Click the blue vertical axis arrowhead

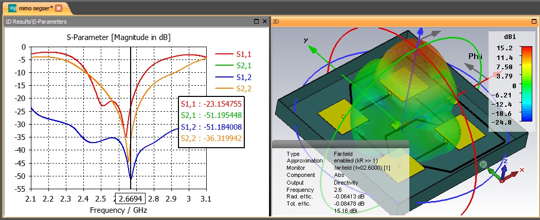click(x=421, y=31)
